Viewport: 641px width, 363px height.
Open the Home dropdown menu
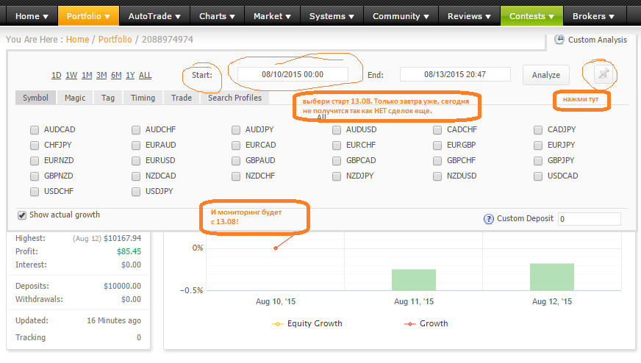pos(32,16)
